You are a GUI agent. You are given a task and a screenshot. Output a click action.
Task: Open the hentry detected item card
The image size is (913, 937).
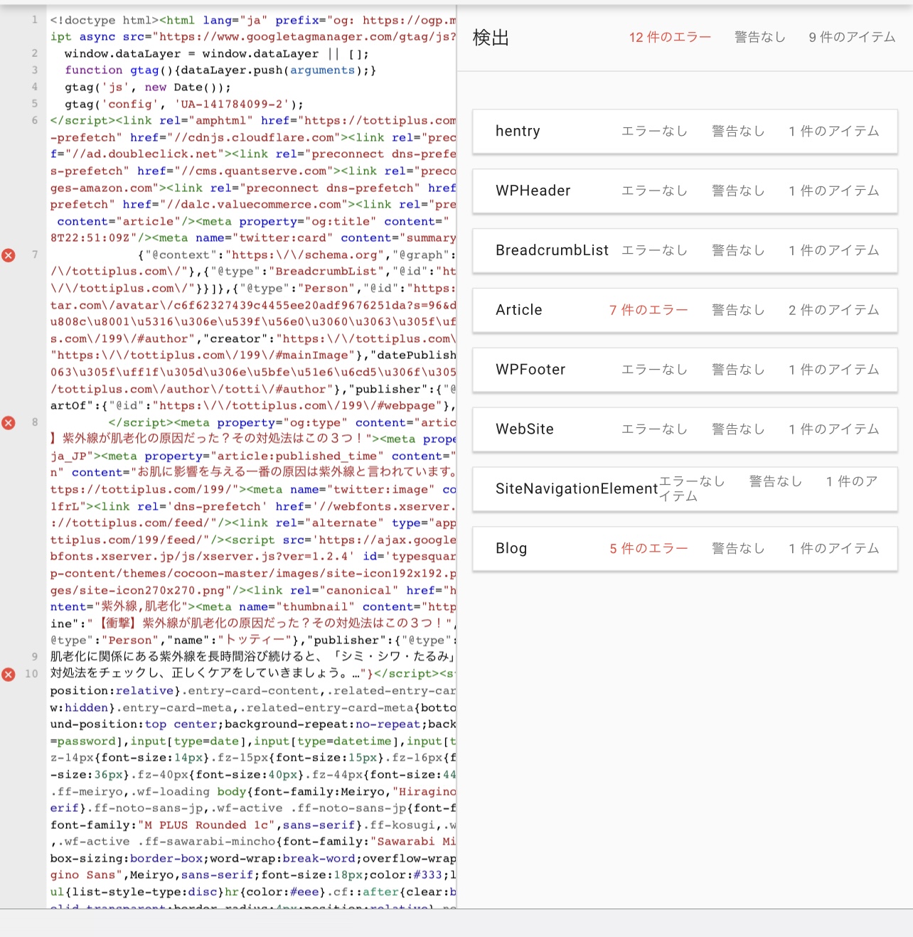[685, 132]
